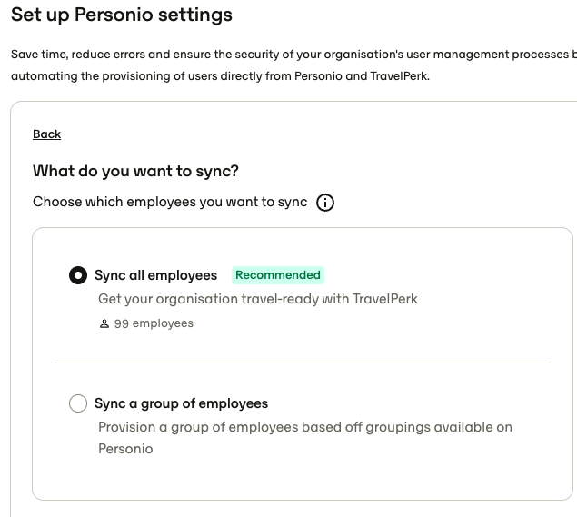Viewport: 577px width, 517px height.
Task: Click the divider line between sync options
Action: (x=303, y=363)
